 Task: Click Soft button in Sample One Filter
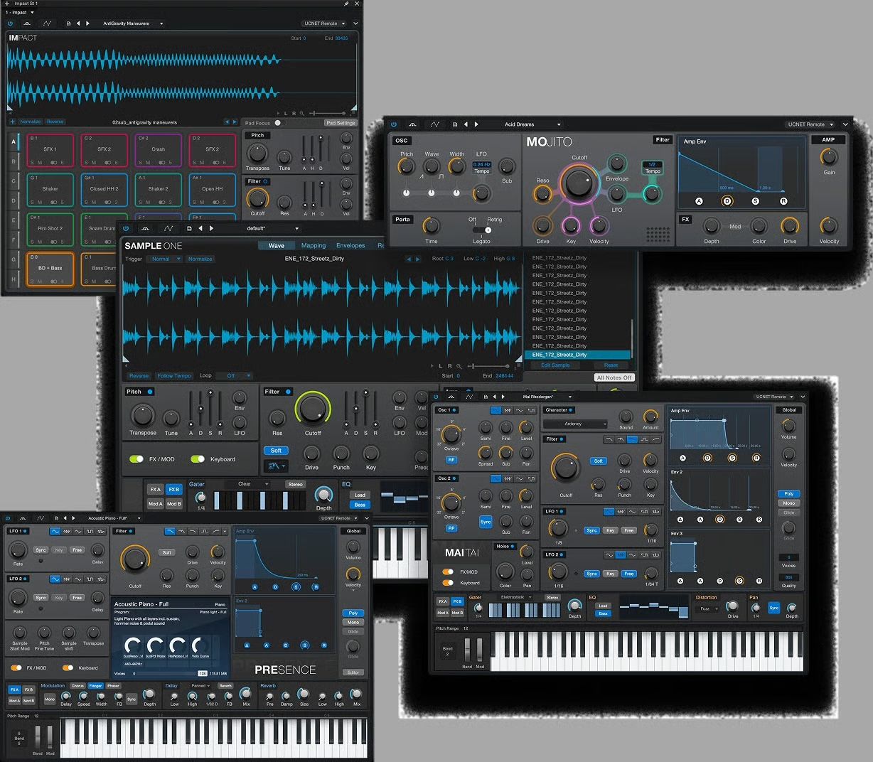(x=277, y=450)
